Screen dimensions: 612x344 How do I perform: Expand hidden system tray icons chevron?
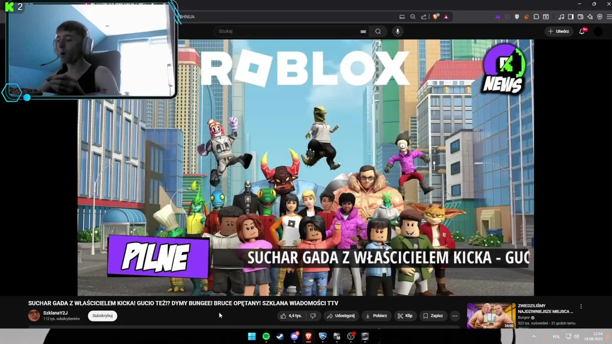click(534, 336)
